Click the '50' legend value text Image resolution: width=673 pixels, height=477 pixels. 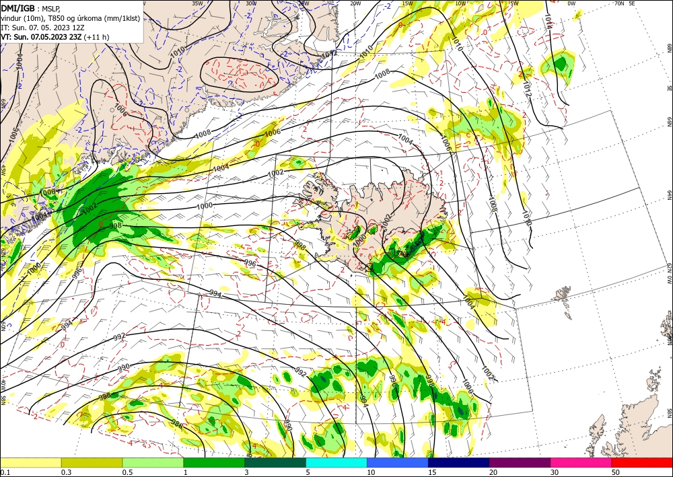point(616,472)
